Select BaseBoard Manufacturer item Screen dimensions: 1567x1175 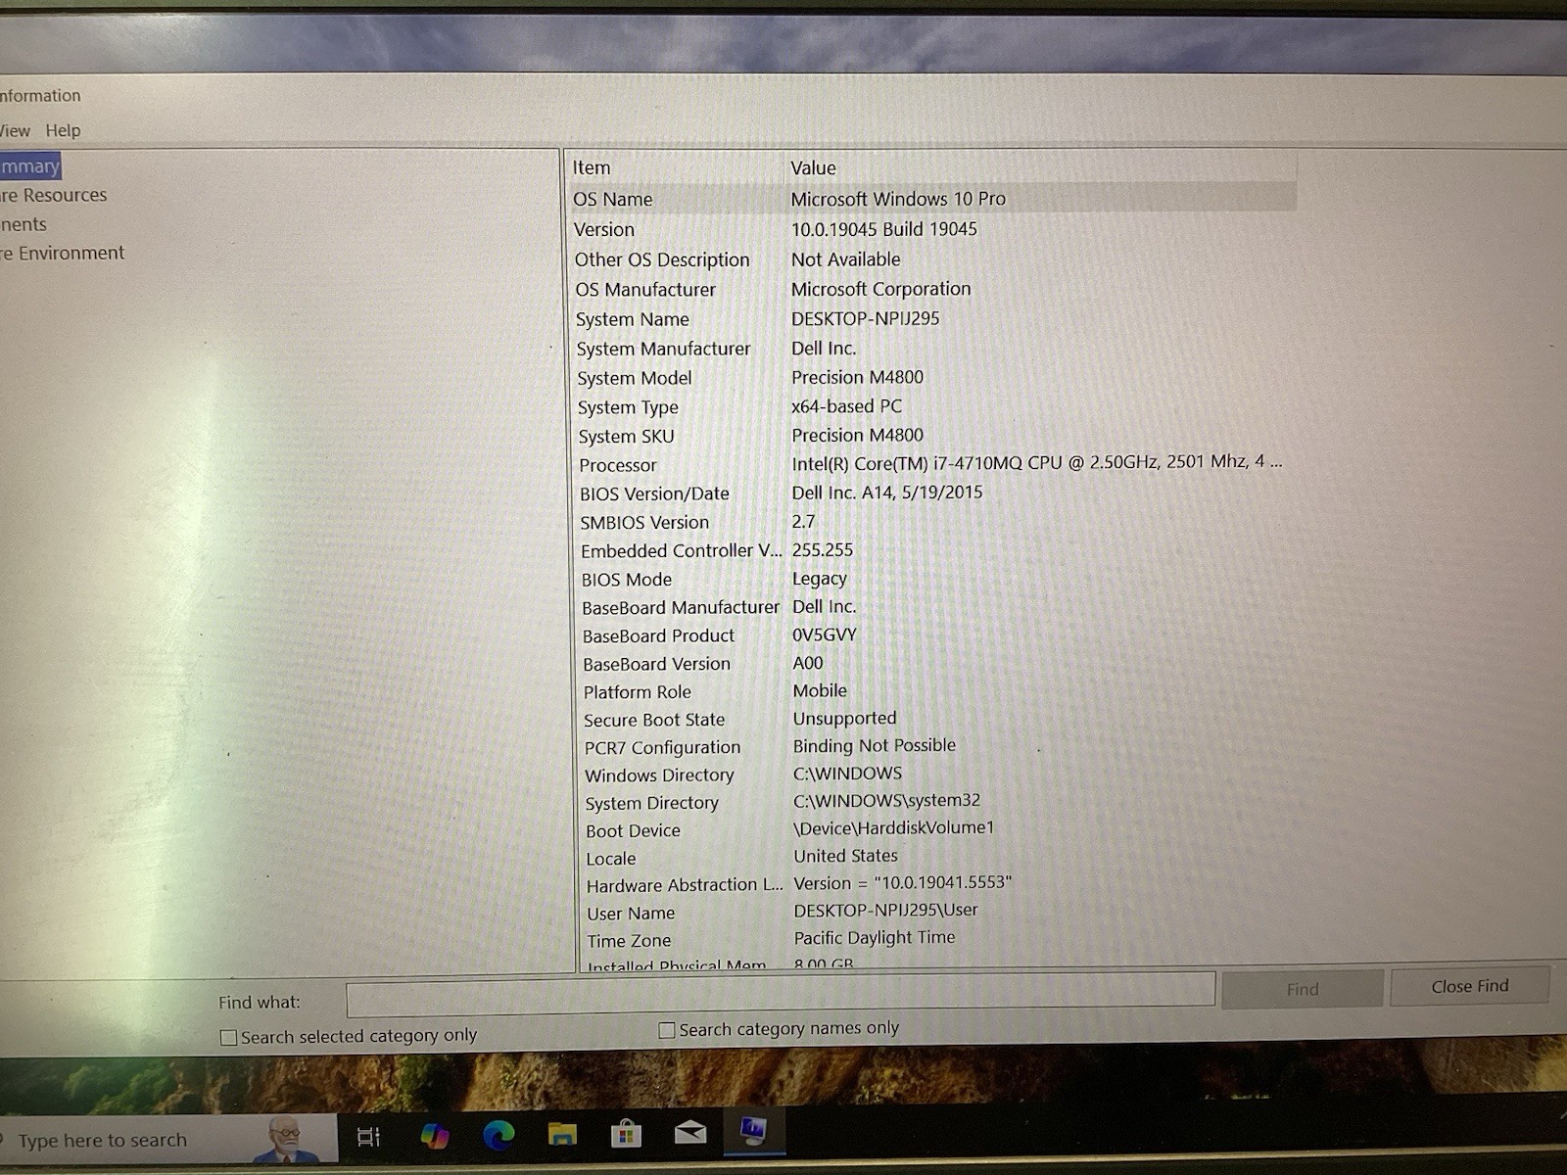[x=681, y=608]
